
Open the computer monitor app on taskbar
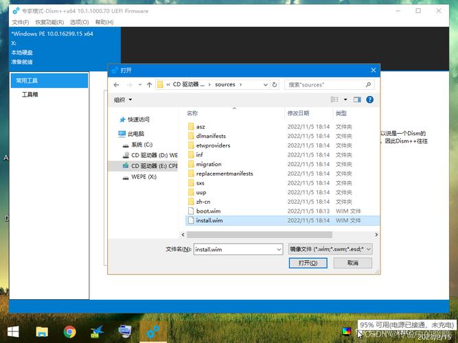point(125,332)
